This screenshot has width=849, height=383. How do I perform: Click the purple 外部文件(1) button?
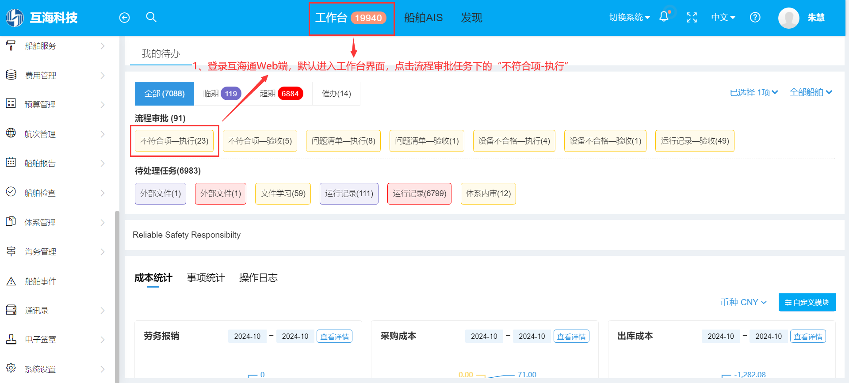pos(161,193)
